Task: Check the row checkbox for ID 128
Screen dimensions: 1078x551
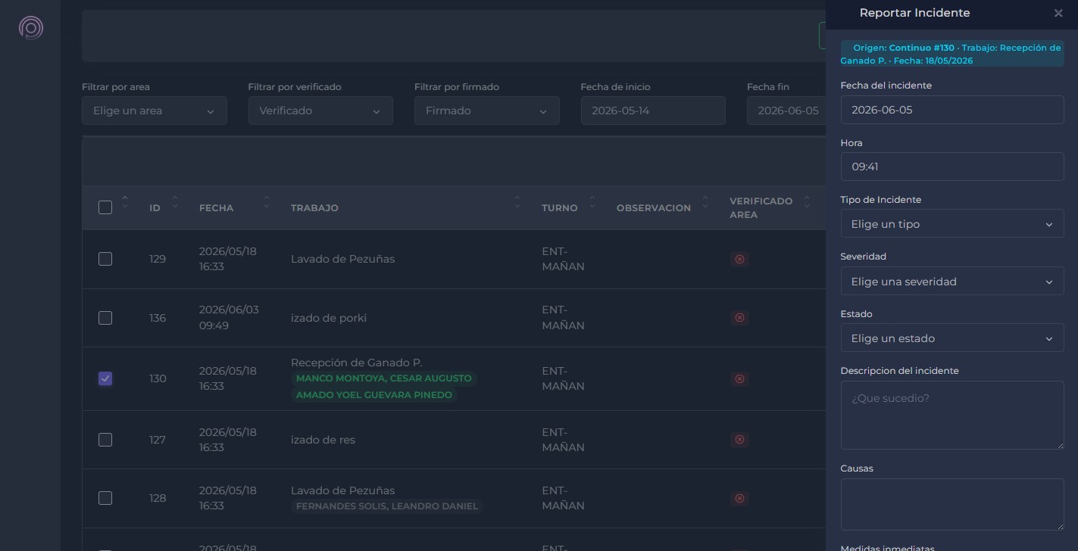Action: point(105,498)
